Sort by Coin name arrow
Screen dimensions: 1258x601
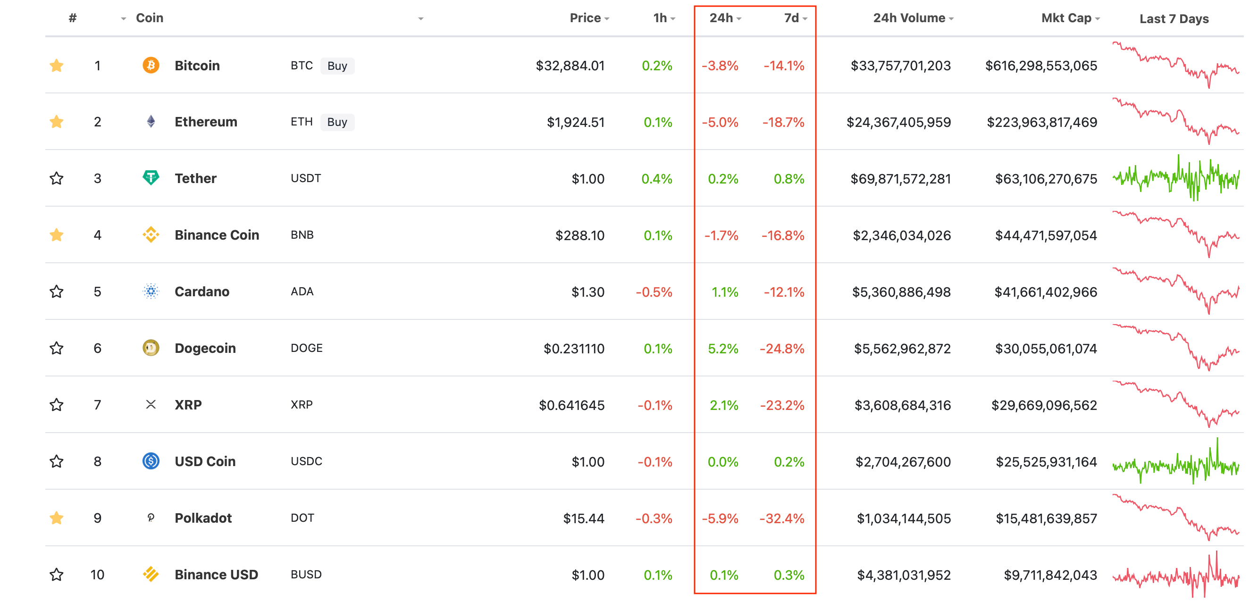[x=420, y=18]
